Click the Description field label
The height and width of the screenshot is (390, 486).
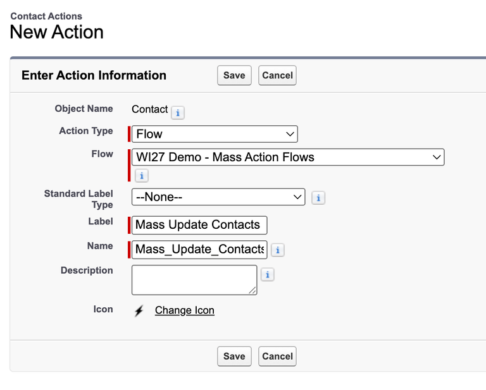[87, 270]
